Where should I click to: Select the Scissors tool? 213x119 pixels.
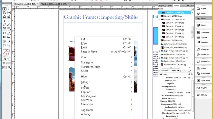(4, 33)
